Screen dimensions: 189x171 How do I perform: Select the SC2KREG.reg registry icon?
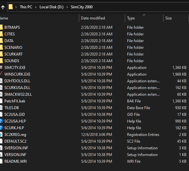click(1, 135)
